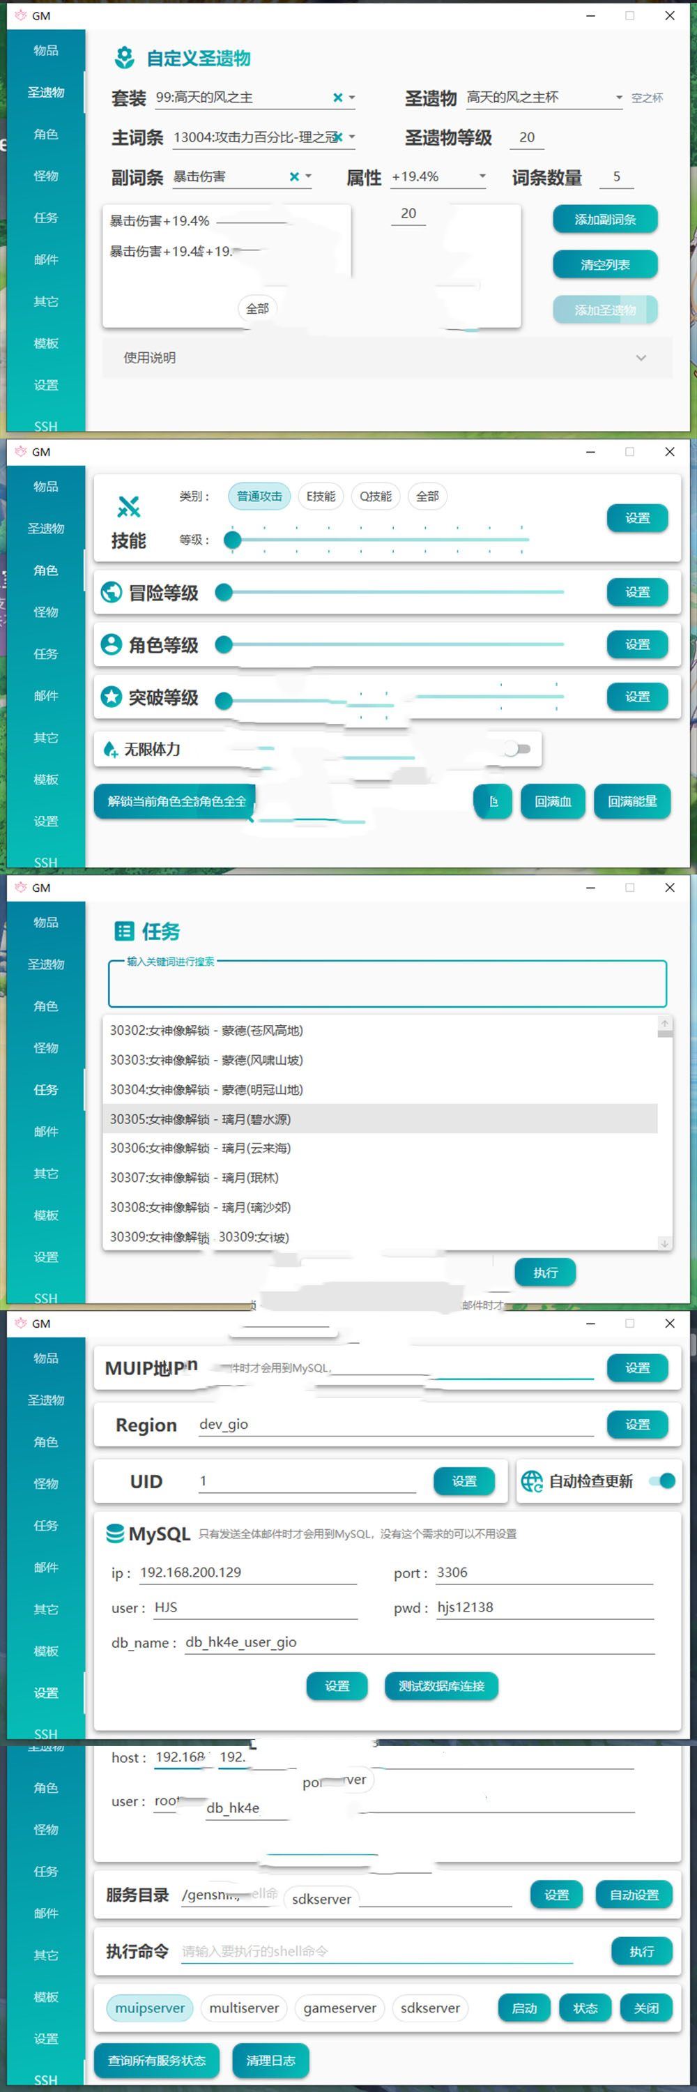
Task: Open the 圣遗物 高天的风之主杯 dropdown
Action: pos(619,98)
